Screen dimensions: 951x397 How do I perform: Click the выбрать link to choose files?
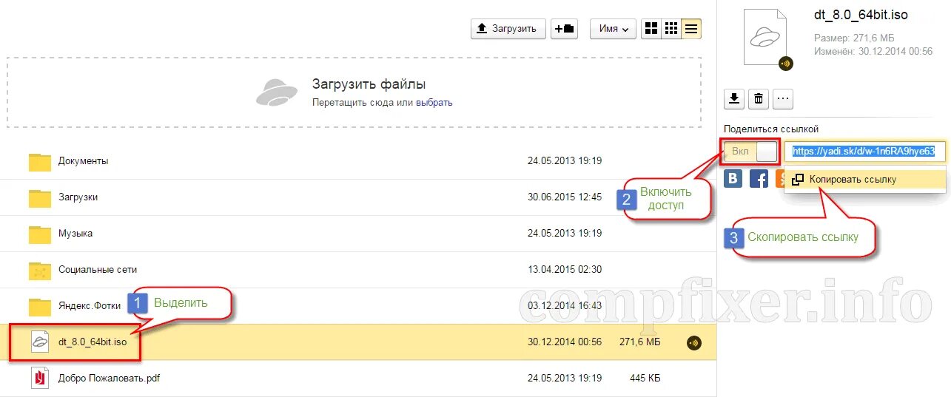[434, 103]
